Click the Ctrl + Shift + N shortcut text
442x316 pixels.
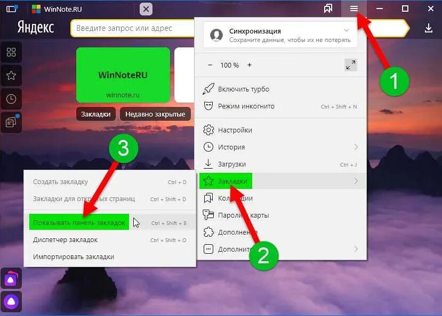[x=339, y=107]
